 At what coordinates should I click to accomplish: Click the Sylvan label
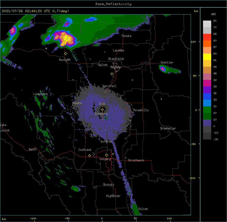tap(103, 65)
